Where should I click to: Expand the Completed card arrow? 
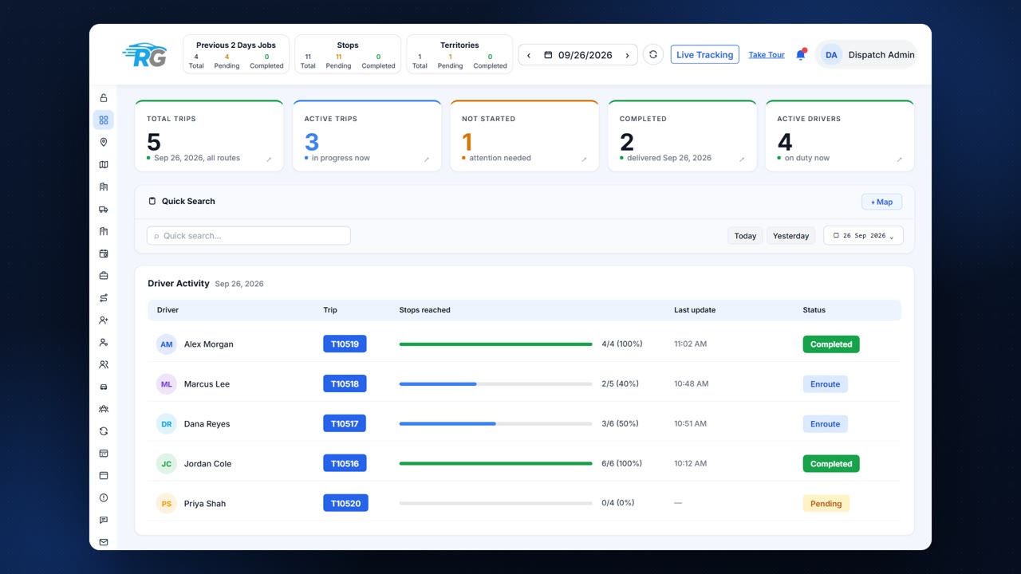742,159
